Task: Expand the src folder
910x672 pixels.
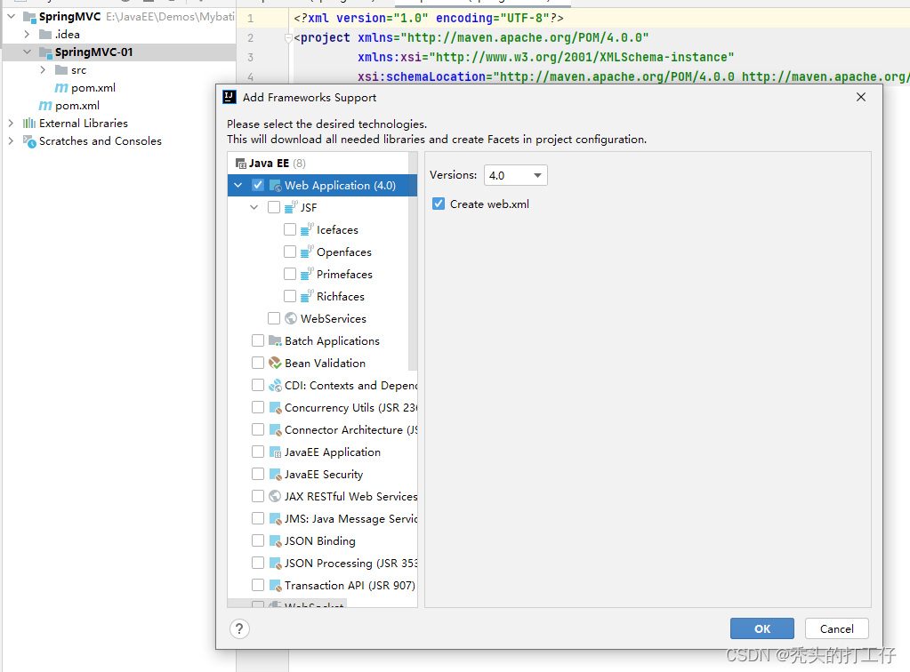Action: [x=43, y=69]
